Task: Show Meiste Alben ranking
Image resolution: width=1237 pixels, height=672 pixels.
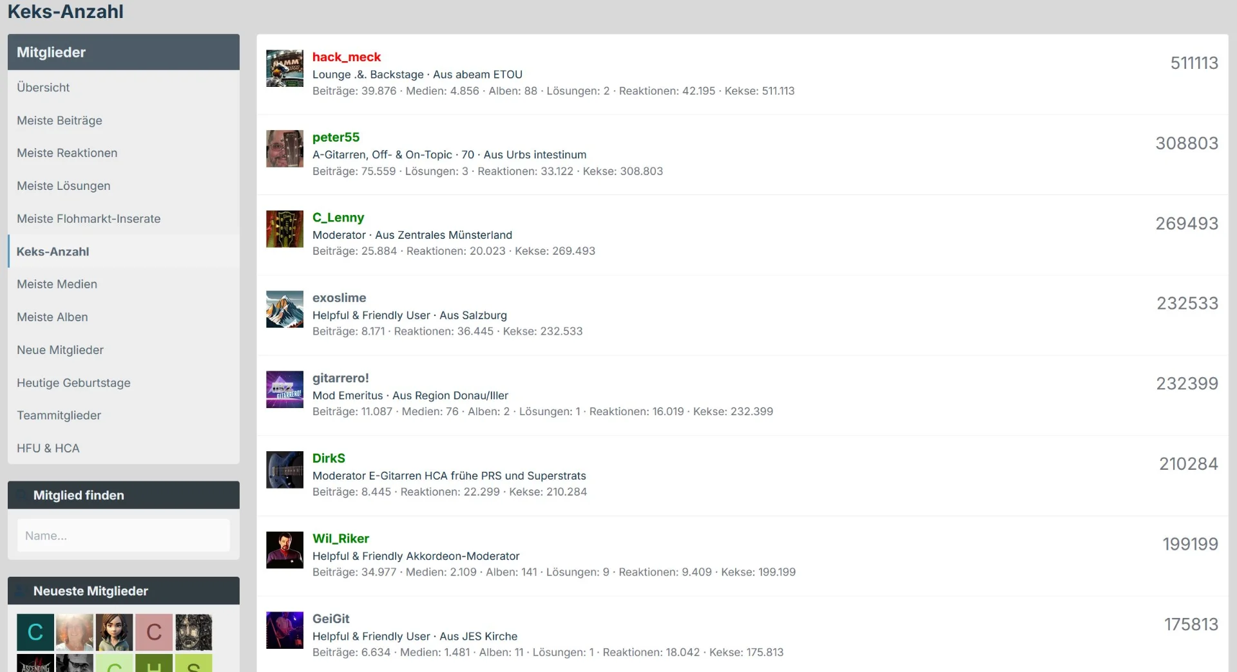Action: [124, 317]
